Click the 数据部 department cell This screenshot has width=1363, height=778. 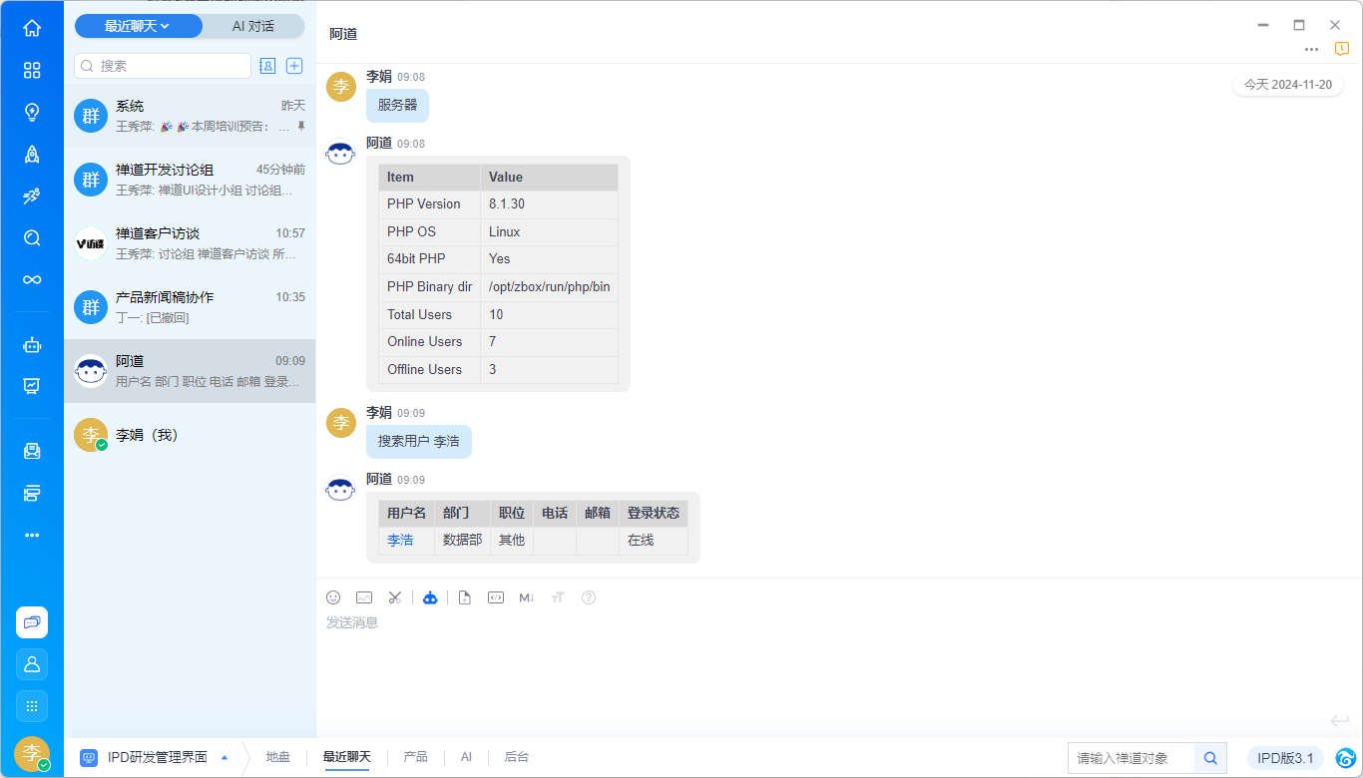click(x=462, y=541)
